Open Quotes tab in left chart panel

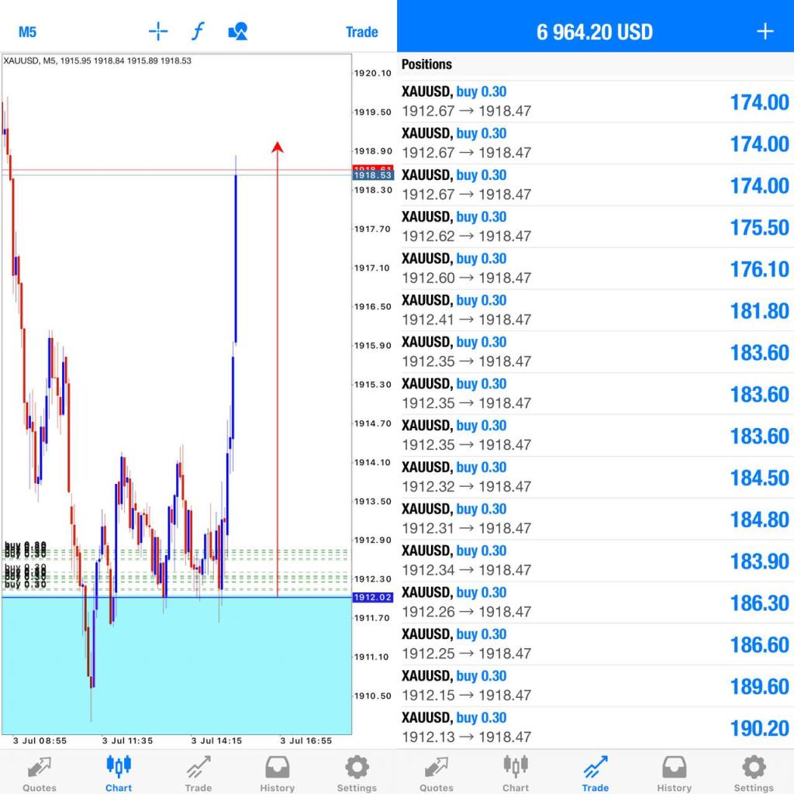[40, 773]
